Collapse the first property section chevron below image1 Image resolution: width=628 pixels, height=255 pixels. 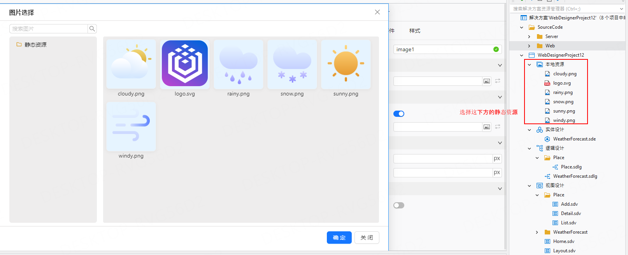(500, 65)
